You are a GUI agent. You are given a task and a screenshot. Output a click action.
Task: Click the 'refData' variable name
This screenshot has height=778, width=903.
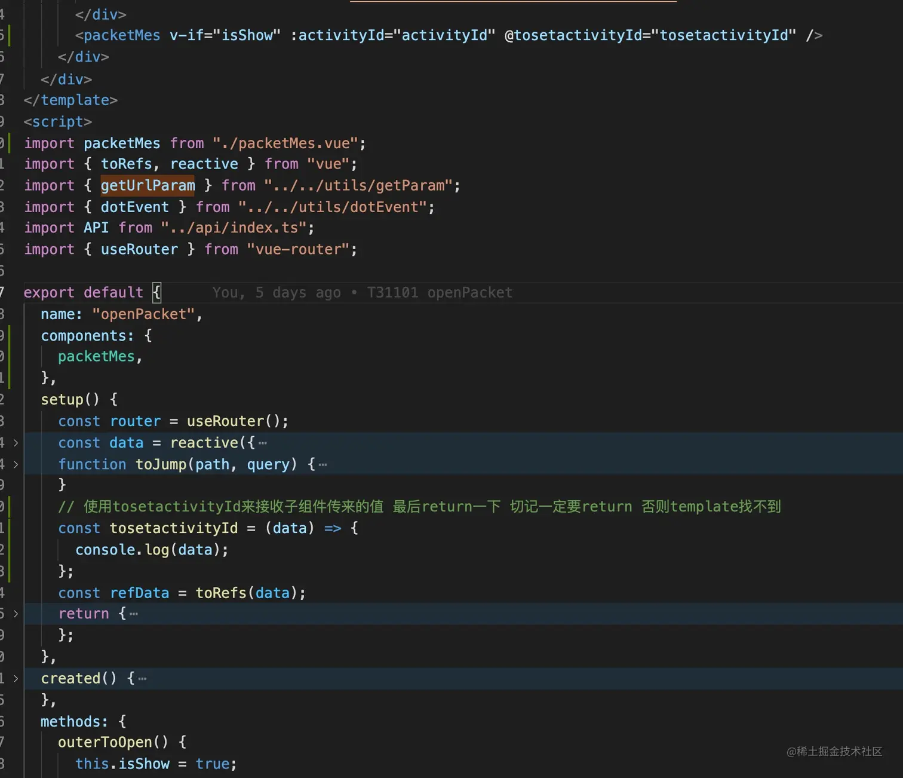coord(140,593)
